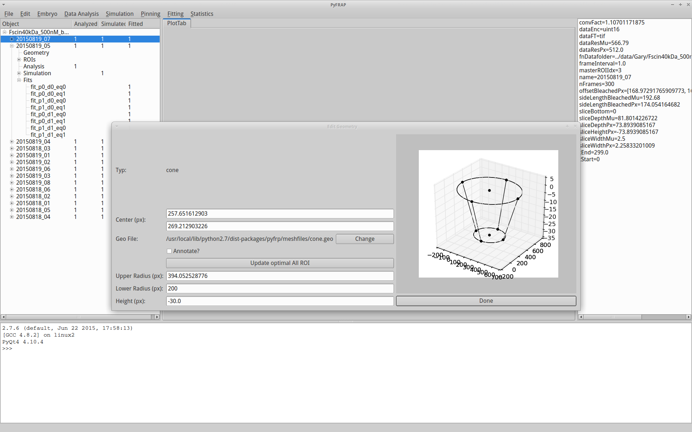Open the File menu
The height and width of the screenshot is (432, 692).
9,14
